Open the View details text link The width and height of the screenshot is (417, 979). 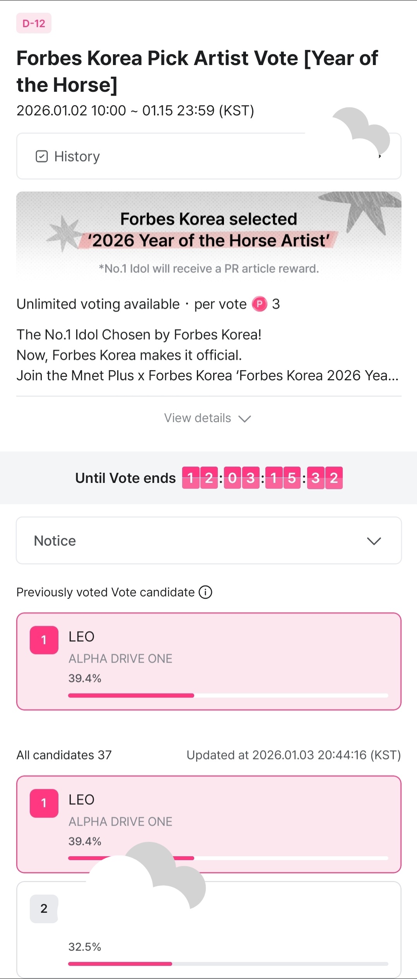point(198,418)
